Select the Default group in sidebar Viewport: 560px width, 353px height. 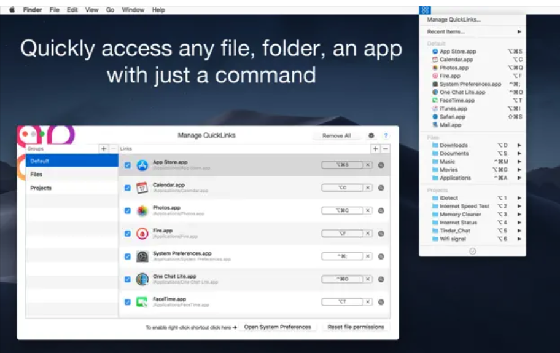pyautogui.click(x=72, y=161)
